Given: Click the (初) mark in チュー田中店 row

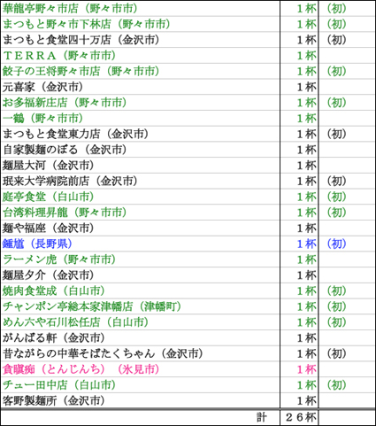Looking at the screenshot, I should coord(336,385).
